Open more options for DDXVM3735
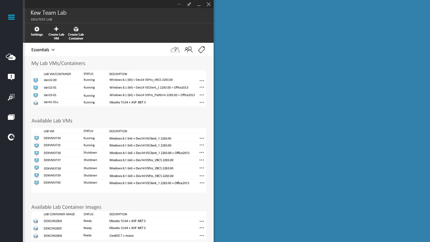 click(202, 145)
